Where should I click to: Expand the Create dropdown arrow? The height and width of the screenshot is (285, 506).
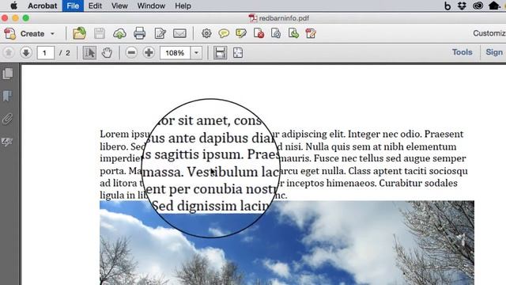coord(52,33)
